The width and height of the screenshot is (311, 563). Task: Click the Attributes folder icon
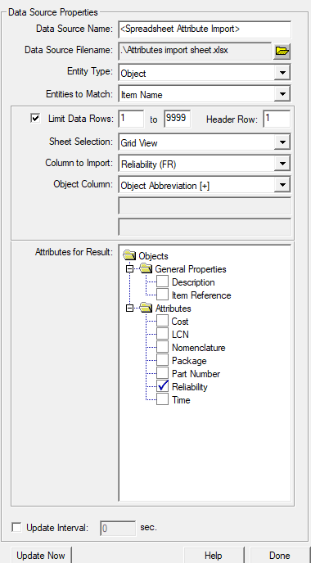pyautogui.click(x=146, y=308)
